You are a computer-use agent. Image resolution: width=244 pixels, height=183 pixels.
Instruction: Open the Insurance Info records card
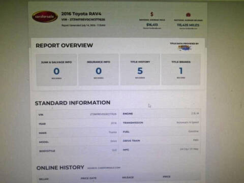99,70
